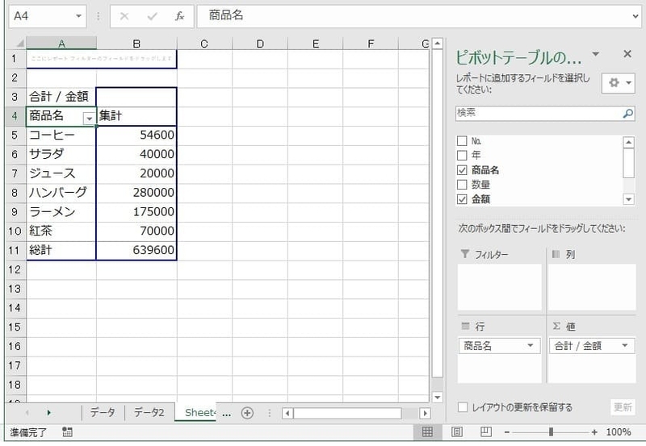646x446 pixels.
Task: Click zoom in plus icon
Action: click(594, 432)
